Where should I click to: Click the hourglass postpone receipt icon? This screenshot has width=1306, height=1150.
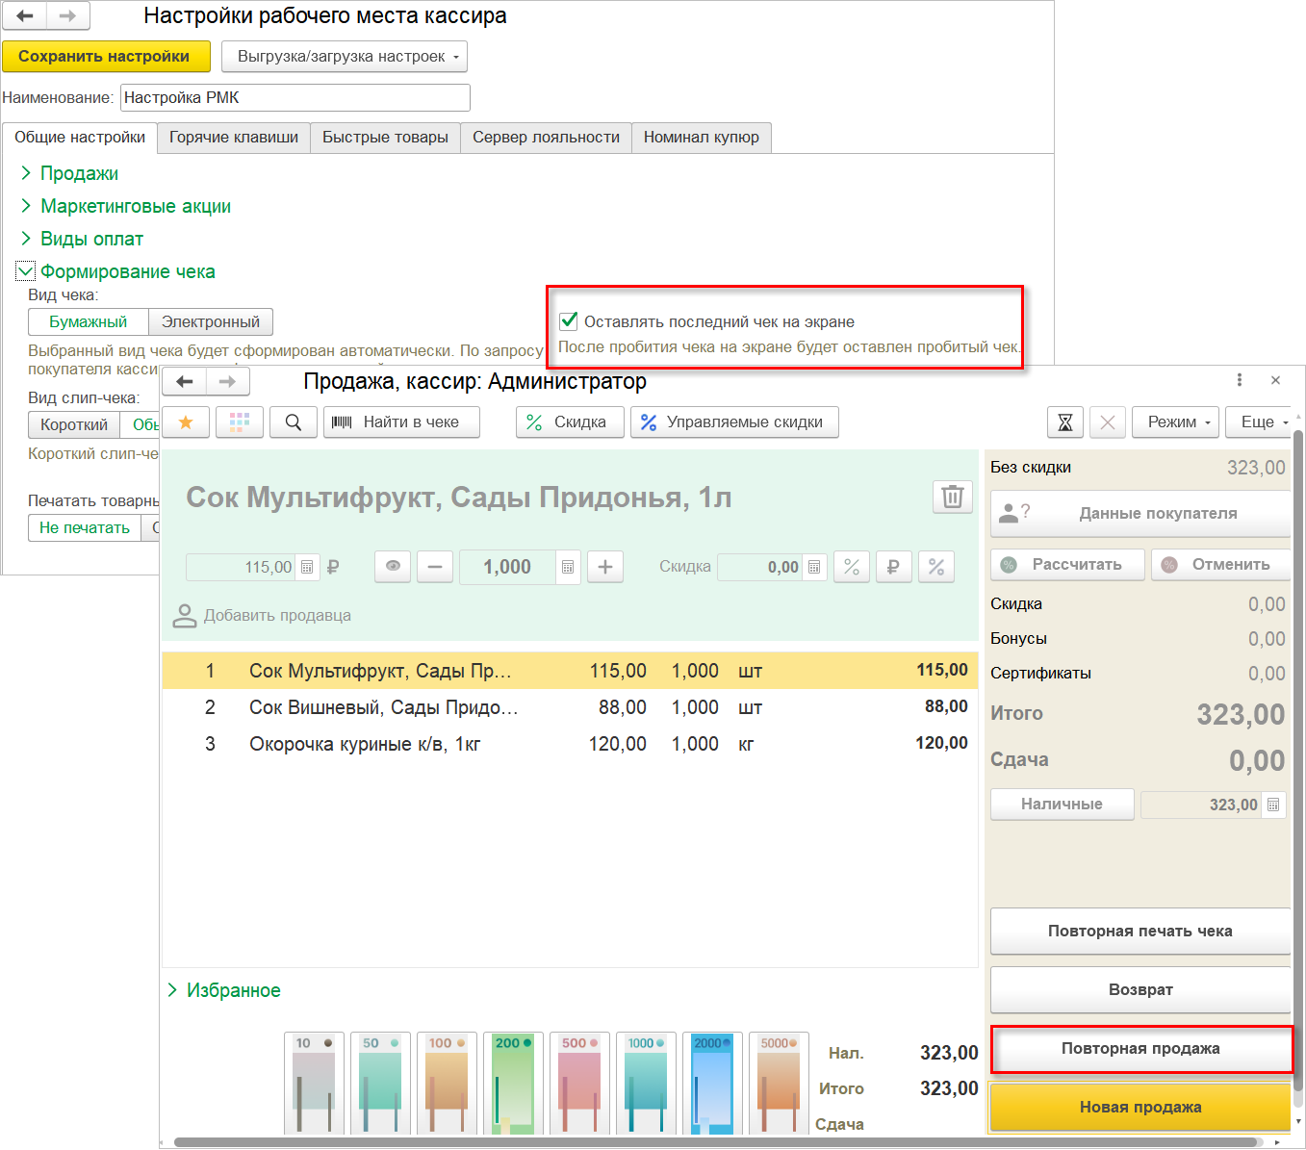1064,422
